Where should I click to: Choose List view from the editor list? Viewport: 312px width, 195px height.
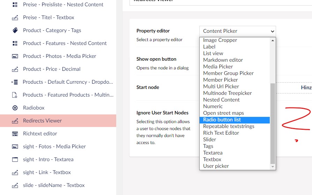(x=235, y=53)
